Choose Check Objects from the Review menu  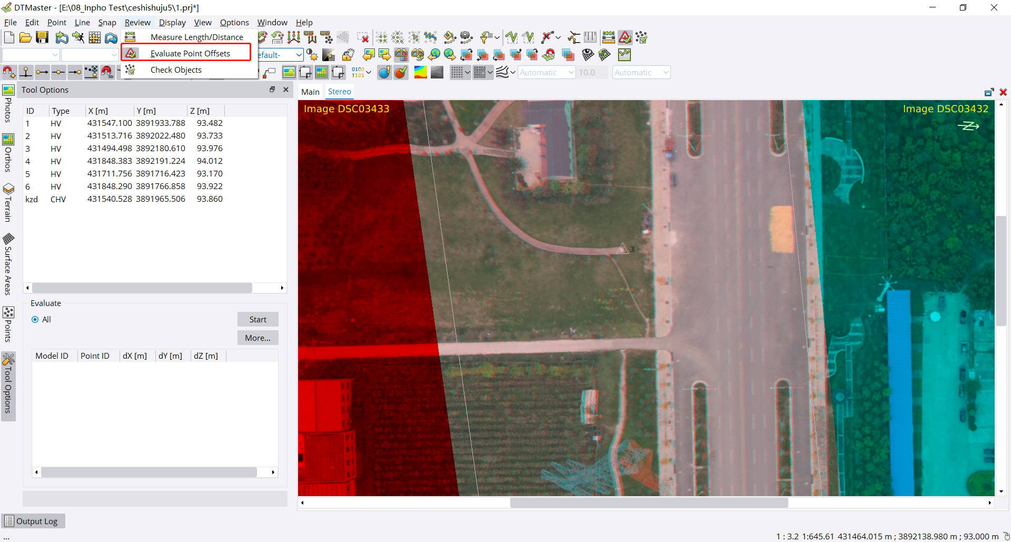(176, 70)
